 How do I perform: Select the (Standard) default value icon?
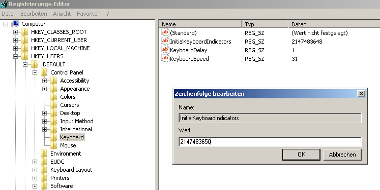pos(165,32)
